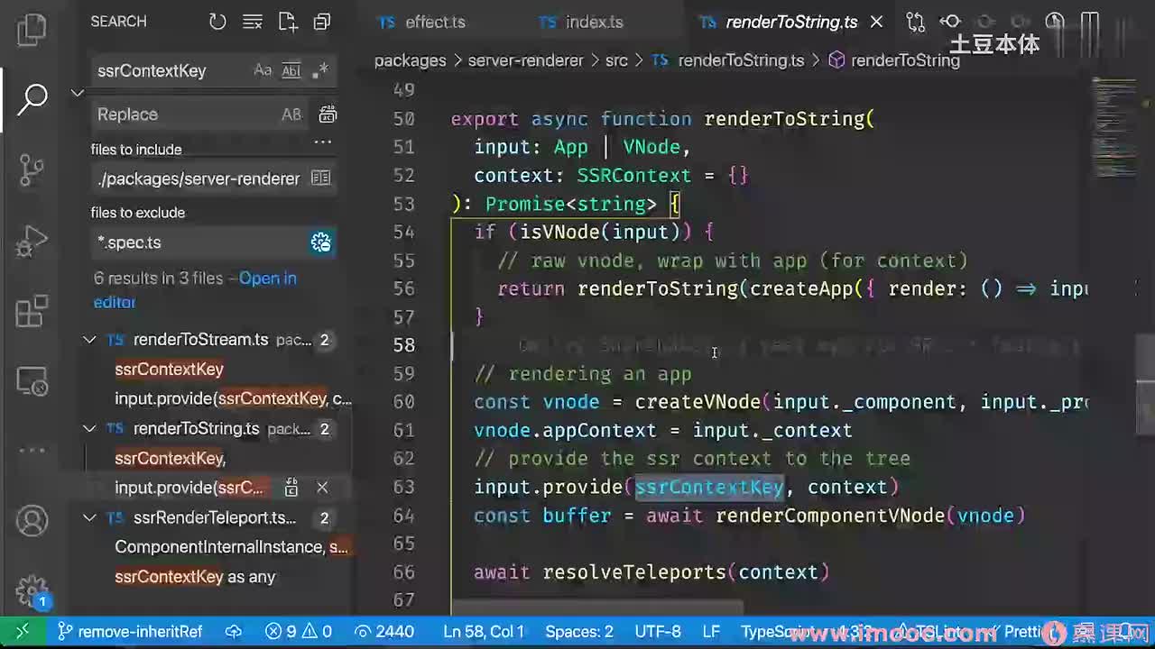Open the errors and warnings count
Screen dimensions: 1155x649
[x=299, y=632]
